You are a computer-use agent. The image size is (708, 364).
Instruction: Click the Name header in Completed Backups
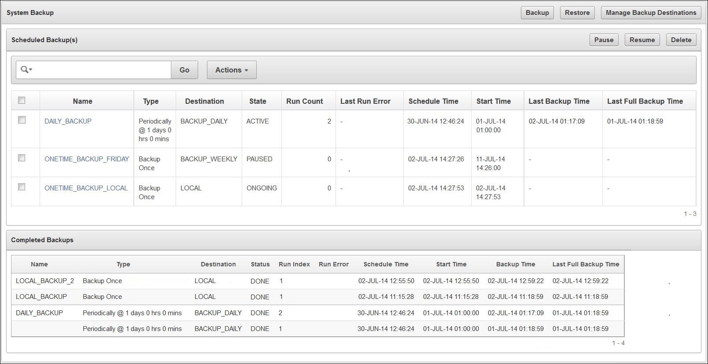click(39, 264)
